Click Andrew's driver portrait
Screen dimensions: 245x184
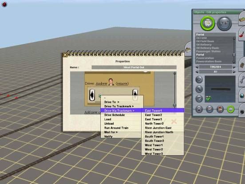pos(111,82)
